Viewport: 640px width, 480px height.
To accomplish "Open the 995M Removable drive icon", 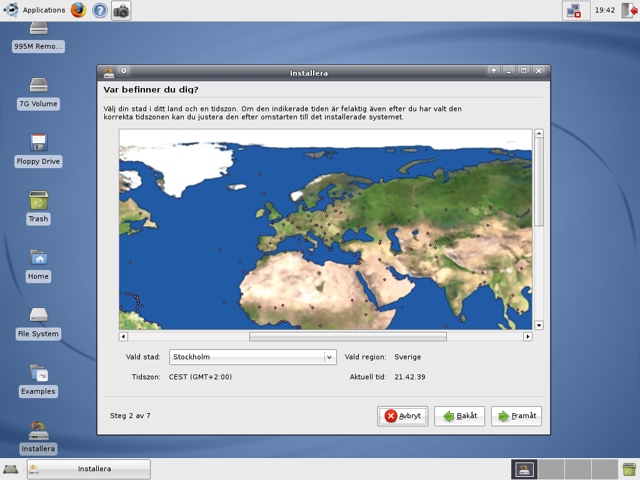I will point(38,37).
